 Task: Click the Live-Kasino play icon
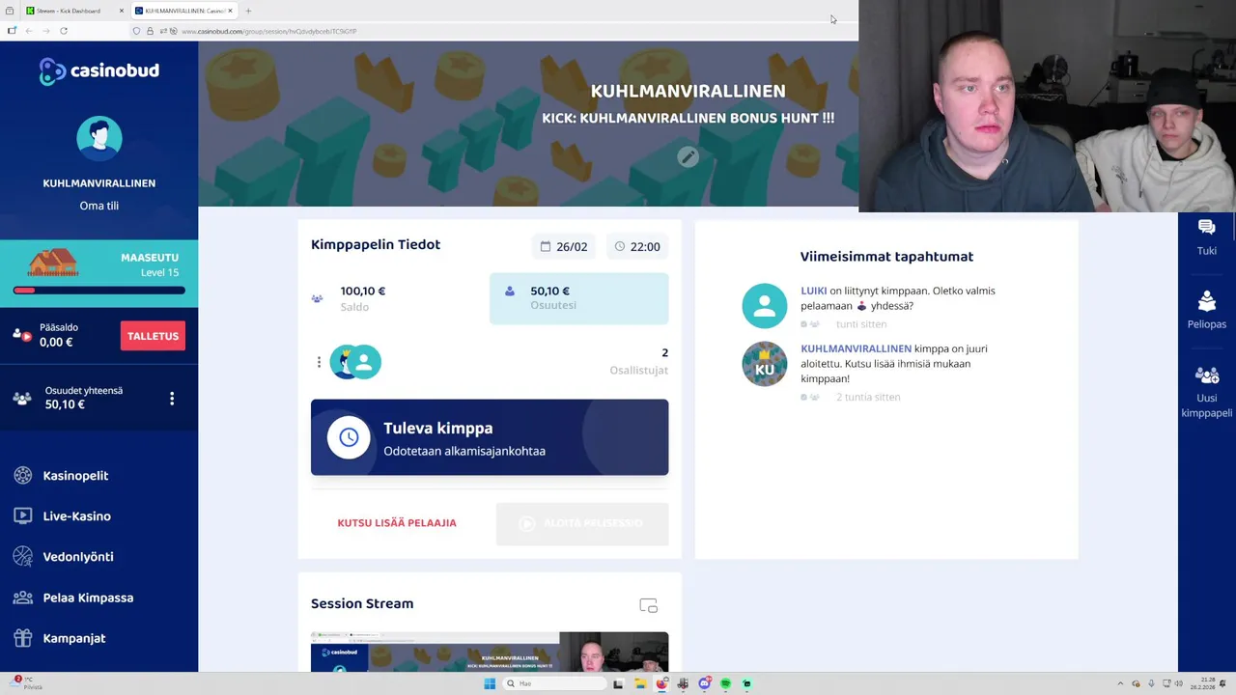point(23,516)
